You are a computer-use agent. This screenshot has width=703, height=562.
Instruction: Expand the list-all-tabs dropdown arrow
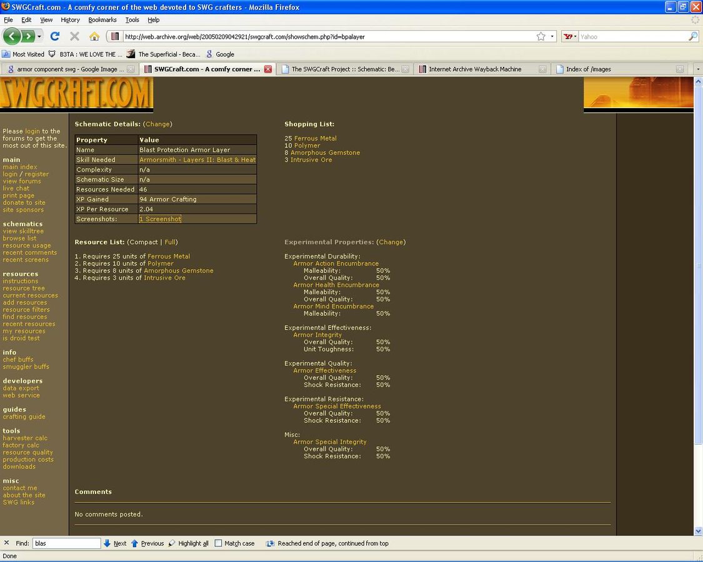tap(697, 69)
